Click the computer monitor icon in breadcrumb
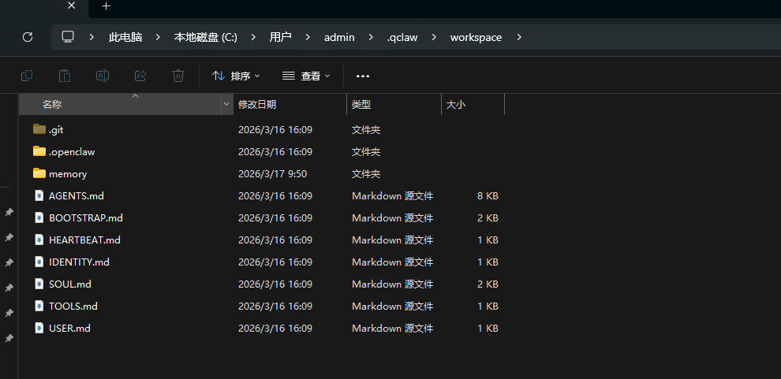The height and width of the screenshot is (379, 781). (68, 37)
